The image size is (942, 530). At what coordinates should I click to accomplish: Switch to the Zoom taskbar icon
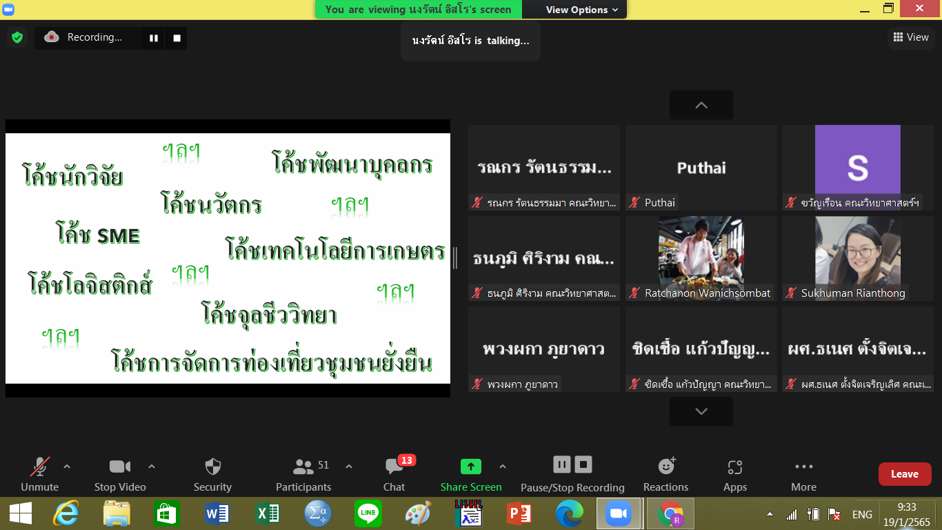click(x=619, y=514)
